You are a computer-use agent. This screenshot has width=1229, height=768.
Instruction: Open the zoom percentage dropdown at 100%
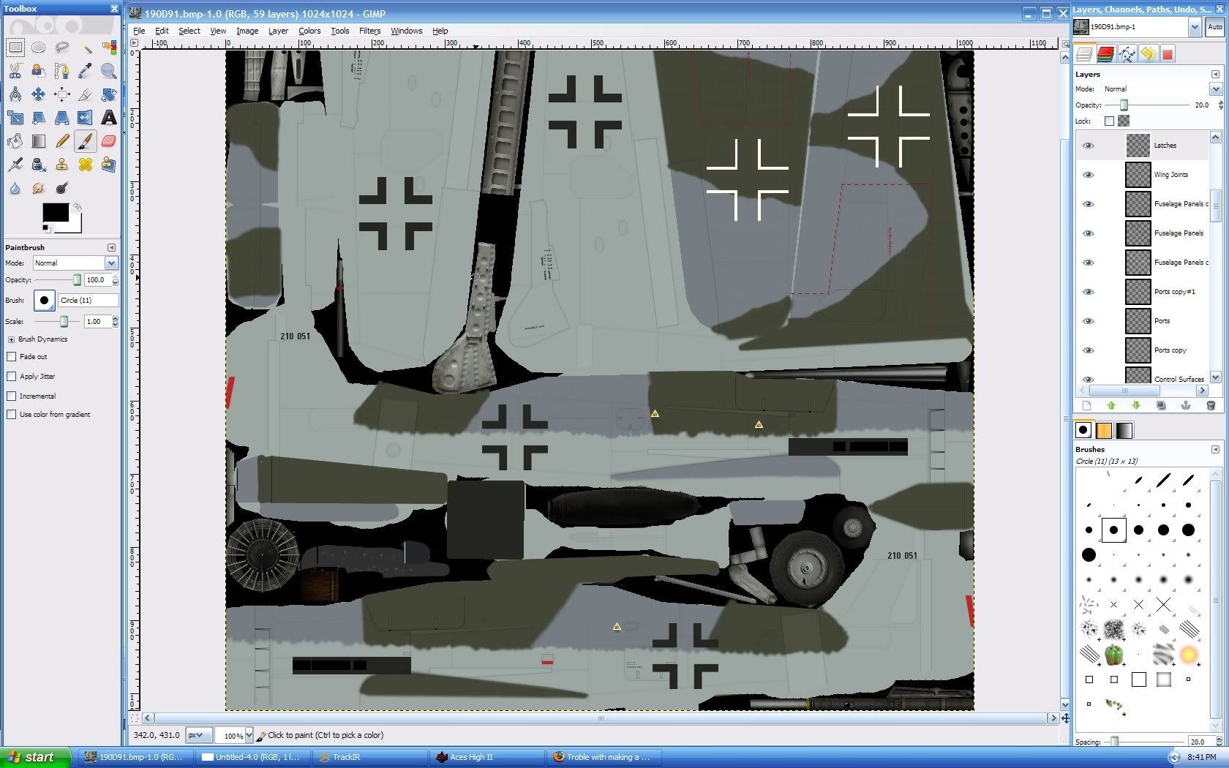[x=249, y=736]
